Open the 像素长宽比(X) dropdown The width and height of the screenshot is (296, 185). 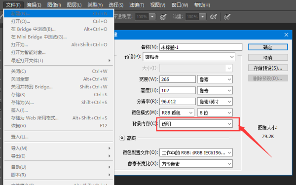click(196, 164)
